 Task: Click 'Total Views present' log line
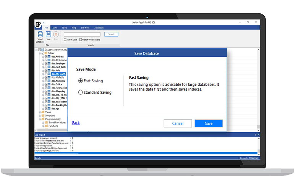54,146
